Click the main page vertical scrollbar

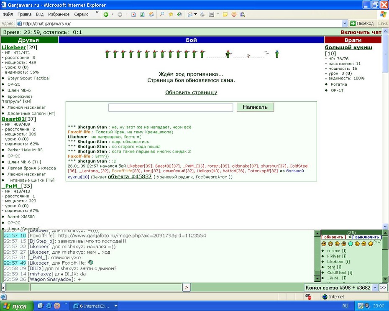(385, 129)
